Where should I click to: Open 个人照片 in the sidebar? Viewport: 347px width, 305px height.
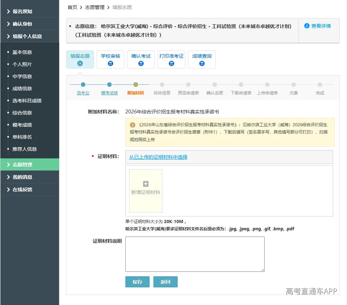pyautogui.click(x=22, y=64)
